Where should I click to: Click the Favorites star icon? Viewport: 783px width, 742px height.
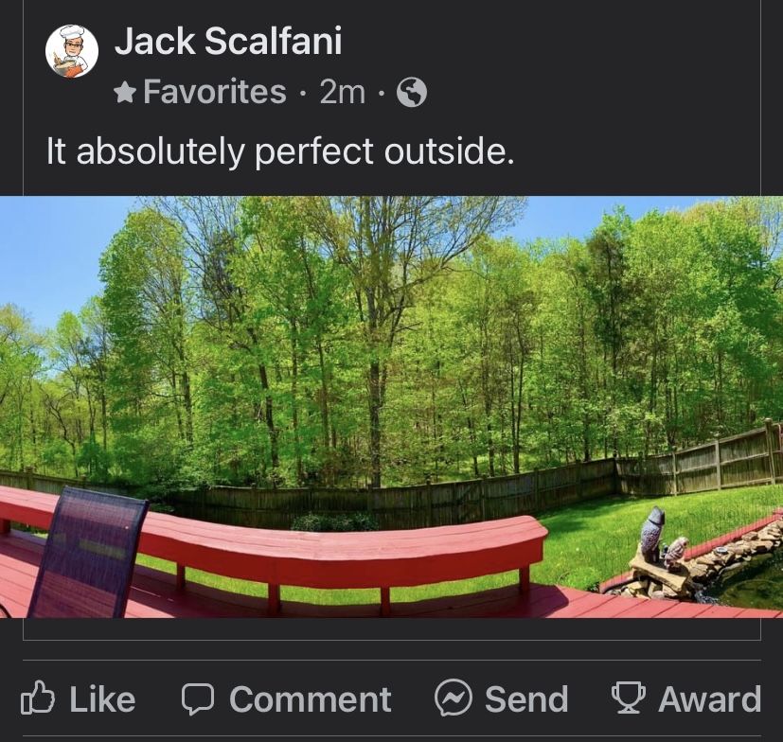tap(125, 93)
